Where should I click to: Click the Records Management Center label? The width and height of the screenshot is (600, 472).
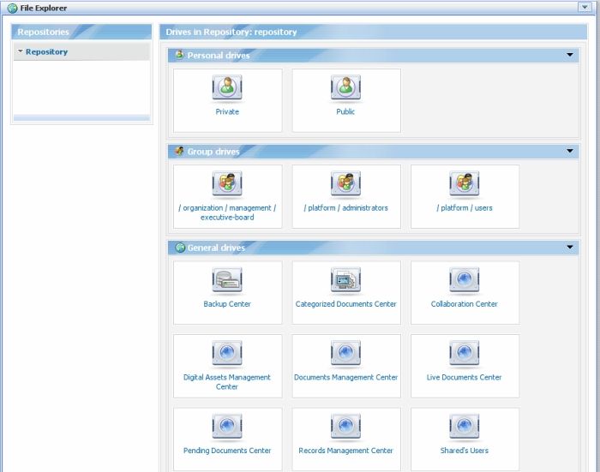pos(346,451)
